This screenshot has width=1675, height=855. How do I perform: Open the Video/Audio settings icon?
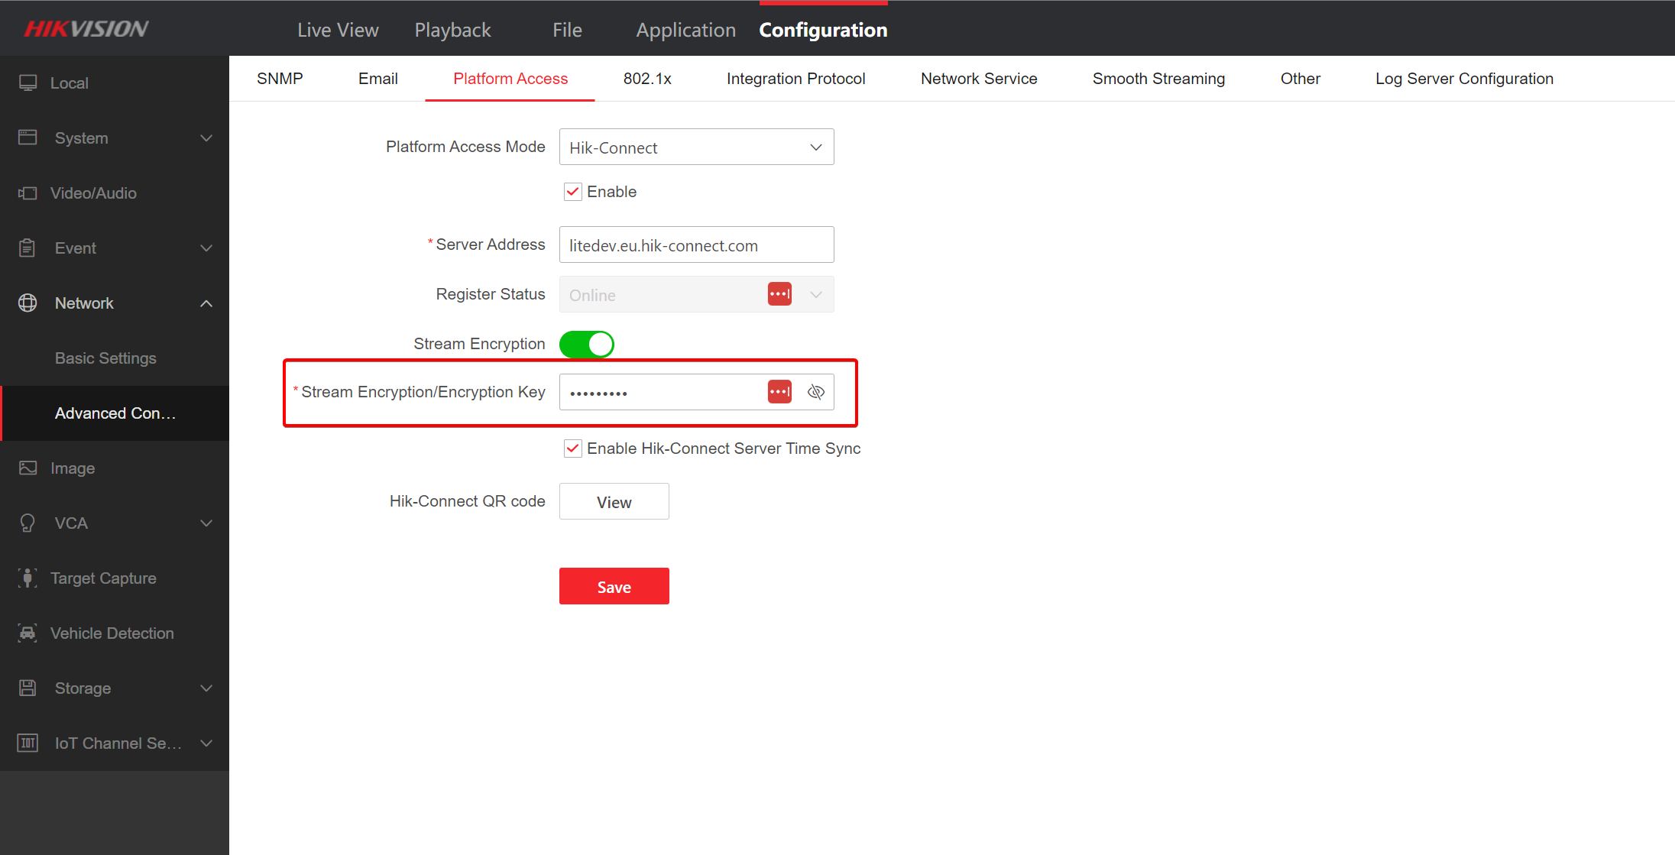click(x=28, y=193)
